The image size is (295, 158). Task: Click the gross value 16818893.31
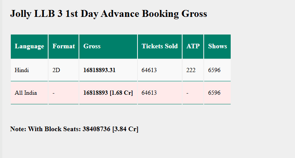pos(99,70)
